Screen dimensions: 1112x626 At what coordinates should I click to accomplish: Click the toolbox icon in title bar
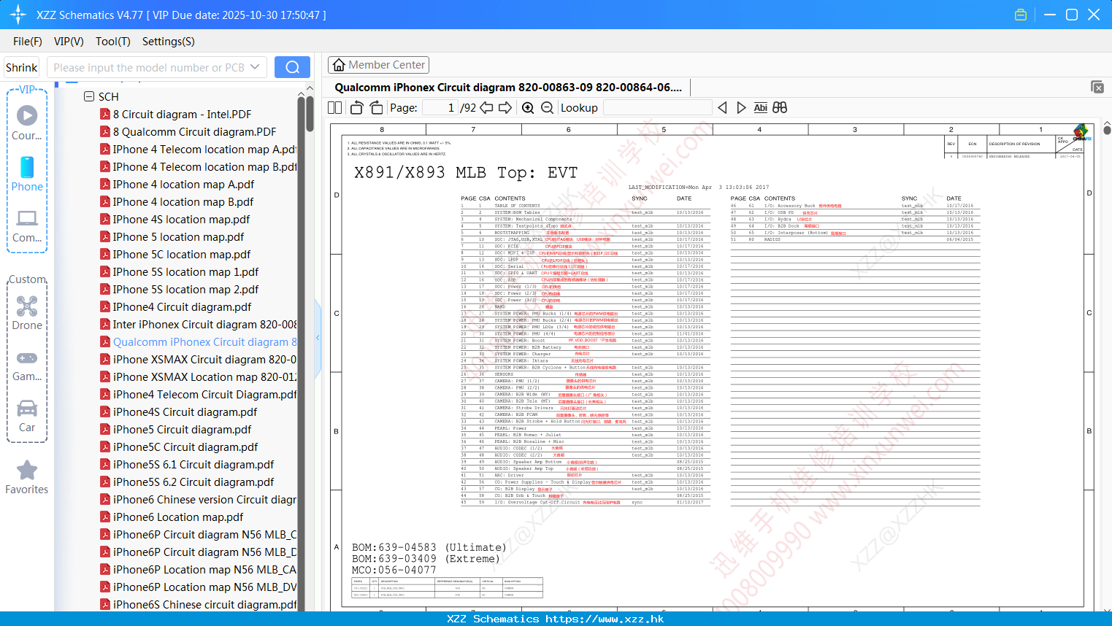coord(1021,15)
